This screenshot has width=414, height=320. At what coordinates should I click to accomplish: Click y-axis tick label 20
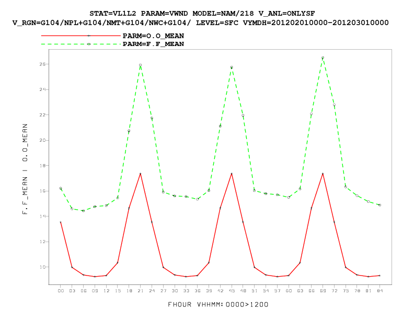click(x=42, y=141)
